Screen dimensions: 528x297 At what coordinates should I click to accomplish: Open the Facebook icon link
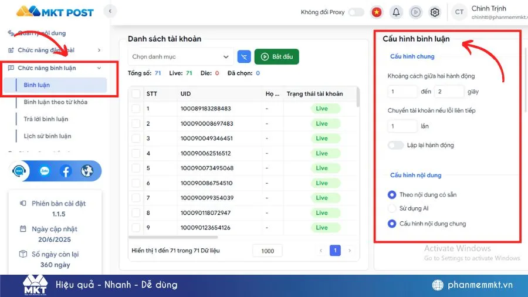tap(66, 171)
